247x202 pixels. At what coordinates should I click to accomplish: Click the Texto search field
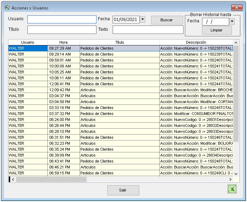tap(148, 30)
